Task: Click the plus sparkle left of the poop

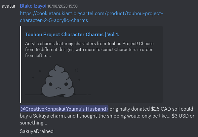Action: tap(33, 78)
